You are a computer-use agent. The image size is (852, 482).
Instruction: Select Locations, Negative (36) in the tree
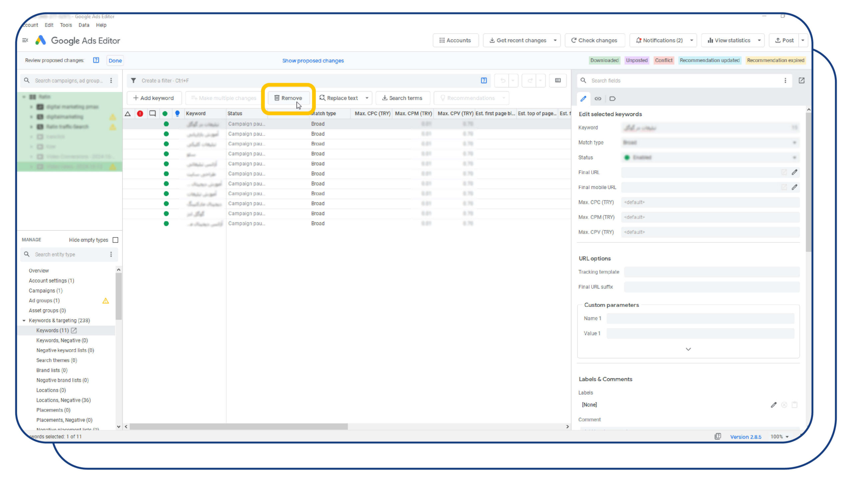(64, 400)
